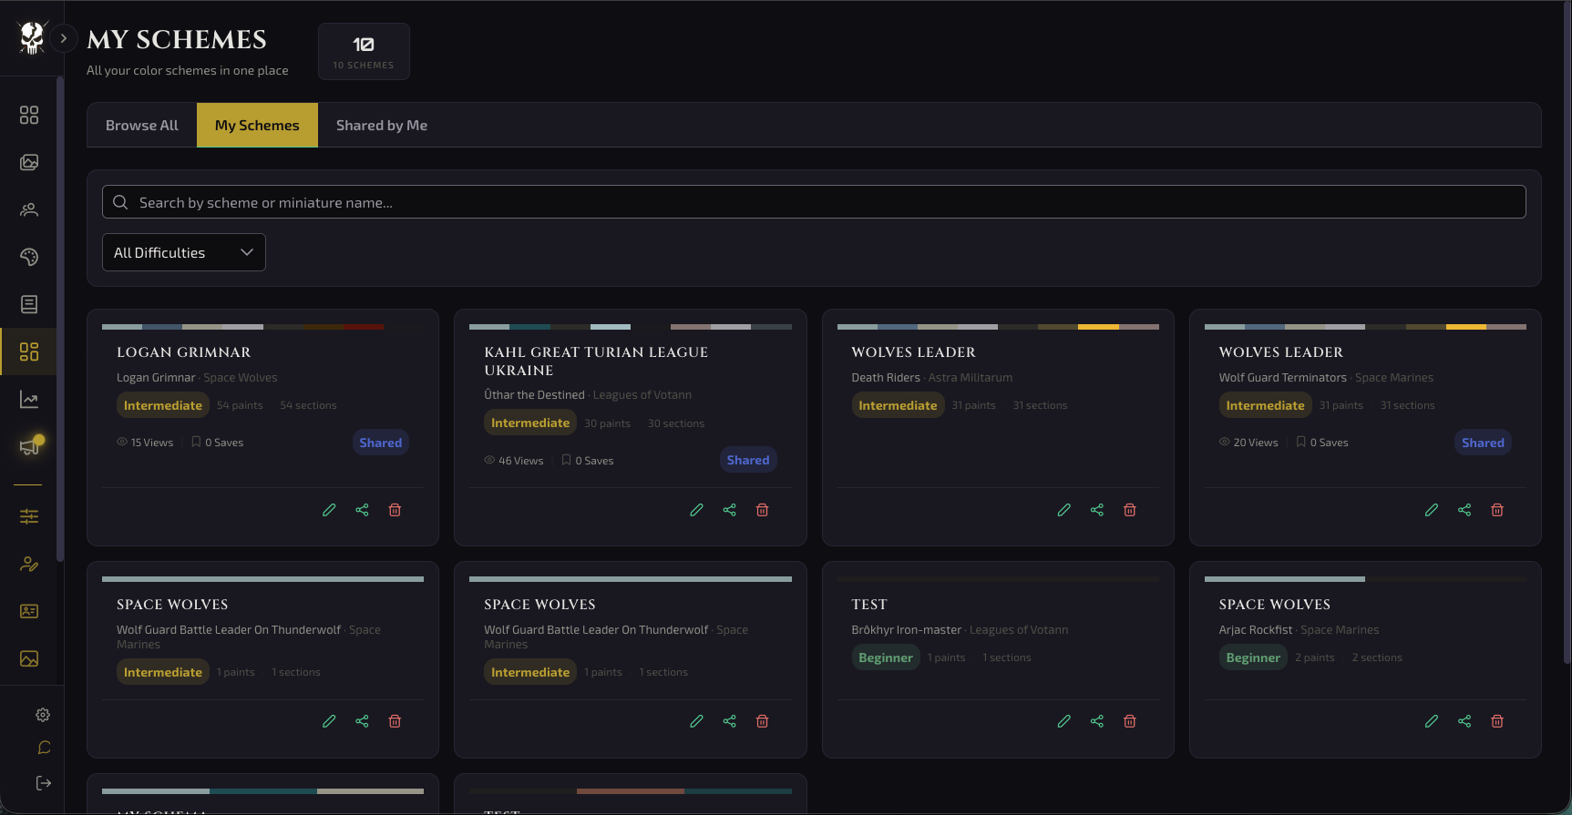This screenshot has height=815, width=1572.
Task: Switch to the Browse All tab
Action: [x=142, y=125]
